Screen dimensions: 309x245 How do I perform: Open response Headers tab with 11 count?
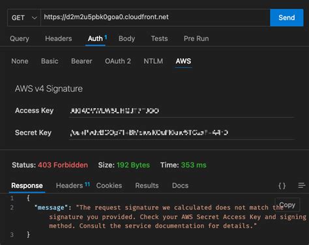pos(73,186)
